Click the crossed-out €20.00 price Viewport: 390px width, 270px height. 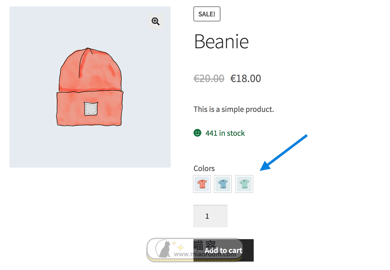pyautogui.click(x=209, y=79)
